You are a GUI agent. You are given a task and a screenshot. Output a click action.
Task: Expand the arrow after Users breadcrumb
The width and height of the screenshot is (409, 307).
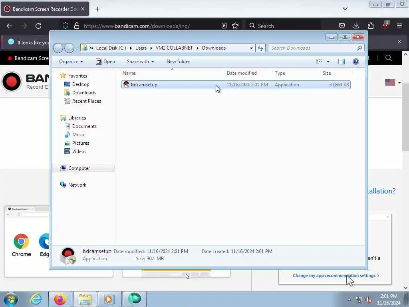point(151,48)
